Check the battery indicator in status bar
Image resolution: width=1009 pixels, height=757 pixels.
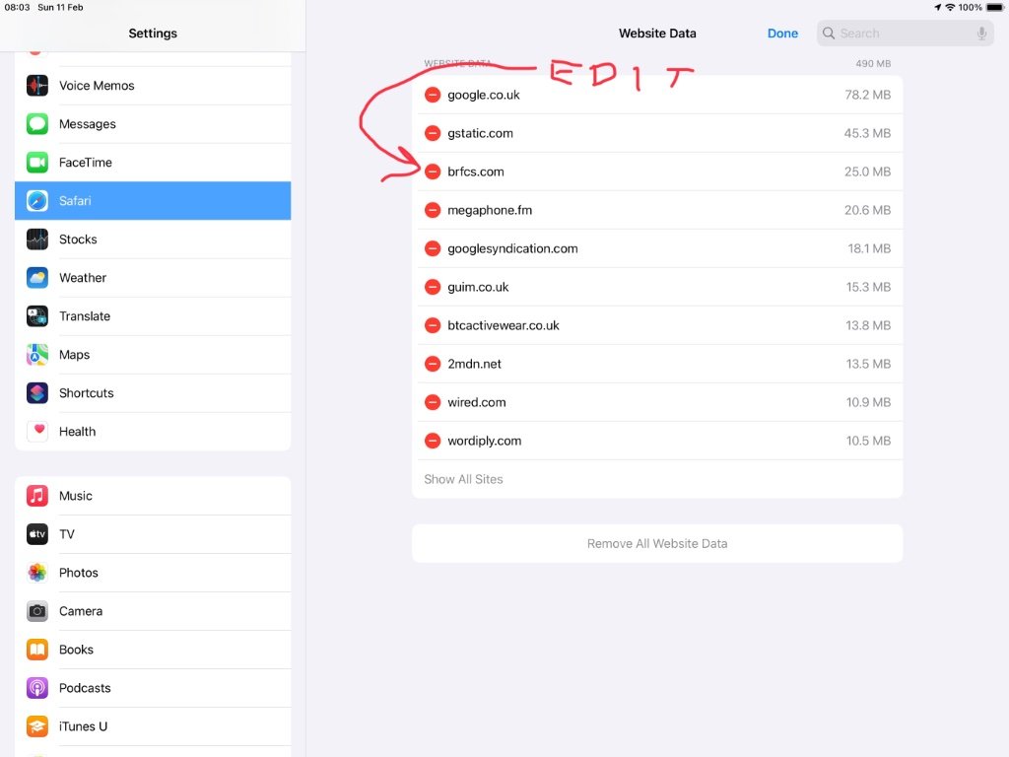coord(994,8)
